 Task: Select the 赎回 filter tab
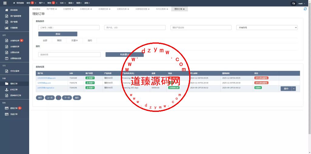59,40
